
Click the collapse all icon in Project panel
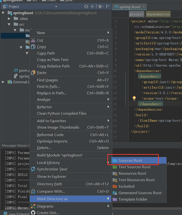coord(92,7)
